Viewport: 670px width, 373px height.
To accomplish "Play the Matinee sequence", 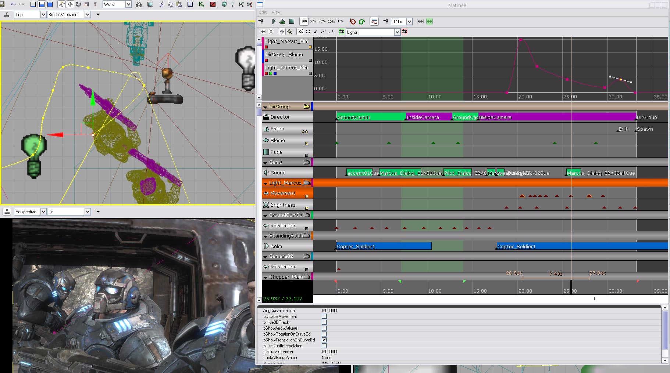I will (x=274, y=22).
